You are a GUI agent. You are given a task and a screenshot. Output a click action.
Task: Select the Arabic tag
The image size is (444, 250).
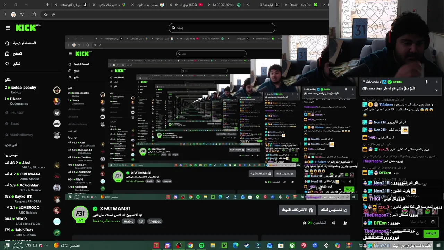(128, 221)
